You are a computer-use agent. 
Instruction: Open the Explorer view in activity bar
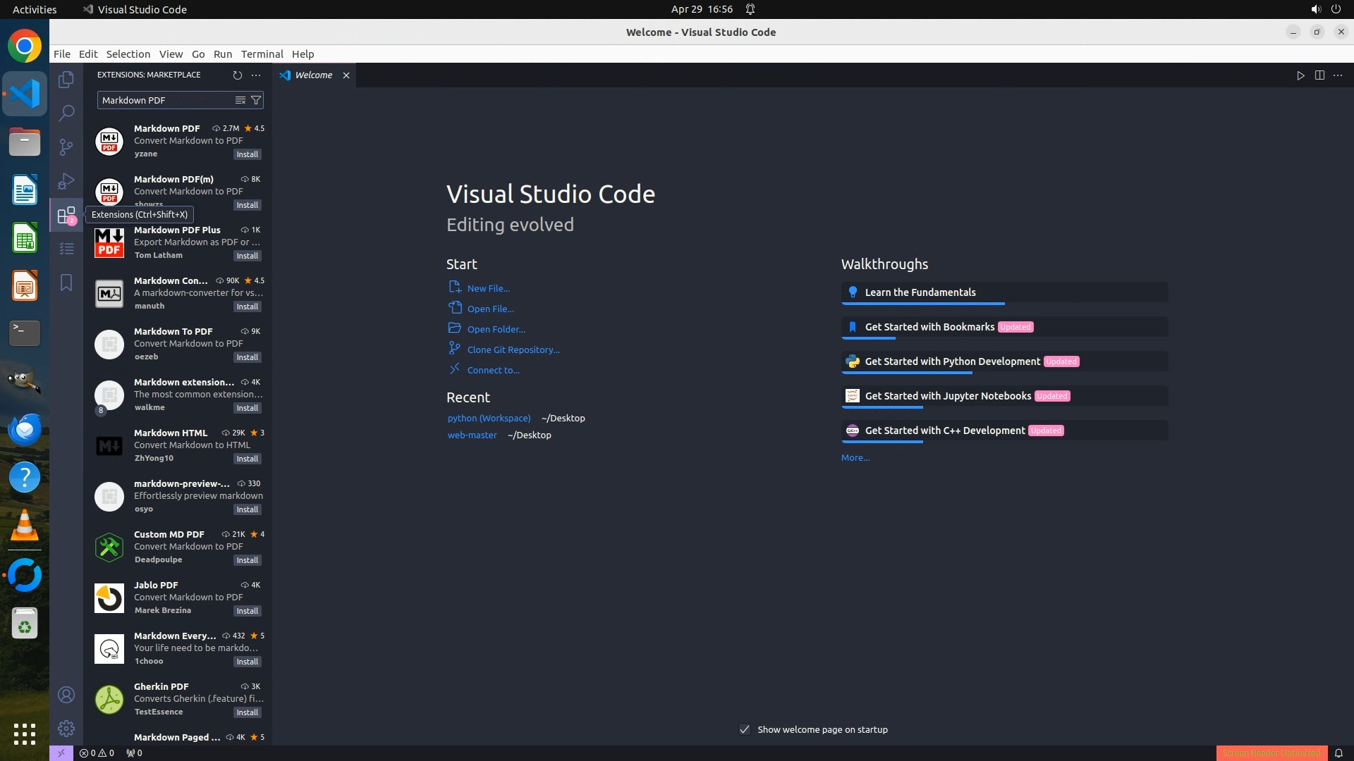pos(66,80)
